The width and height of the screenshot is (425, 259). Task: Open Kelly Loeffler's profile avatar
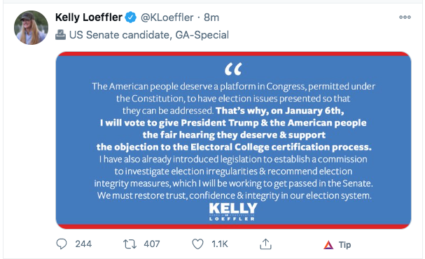[31, 27]
